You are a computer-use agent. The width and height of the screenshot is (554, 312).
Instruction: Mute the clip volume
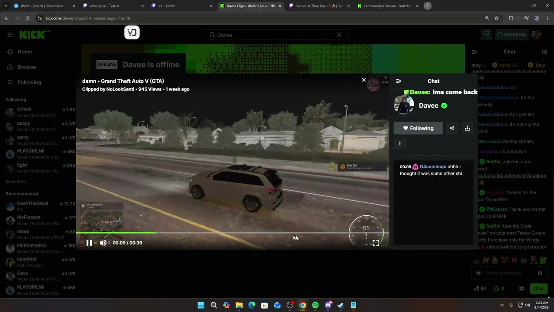point(103,243)
